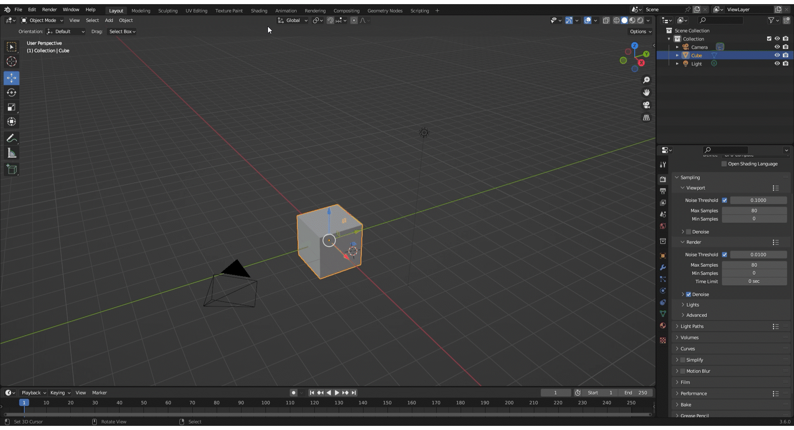This screenshot has height=430, width=794.
Task: Click the Render Max Samples field
Action: coord(754,265)
